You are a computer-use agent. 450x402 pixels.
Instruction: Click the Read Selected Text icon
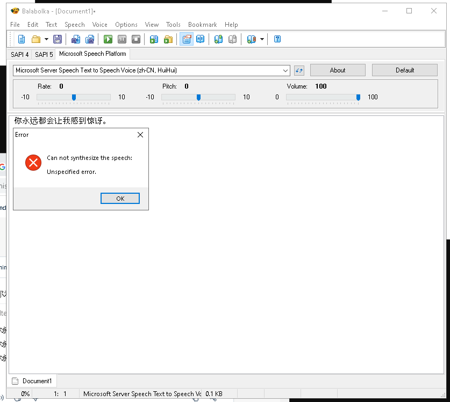click(x=154, y=39)
